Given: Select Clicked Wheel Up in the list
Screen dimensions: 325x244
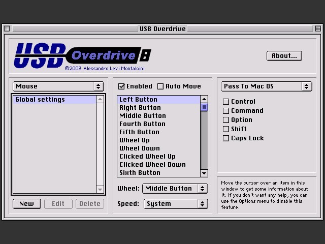Looking at the screenshot, I should pos(159,157).
